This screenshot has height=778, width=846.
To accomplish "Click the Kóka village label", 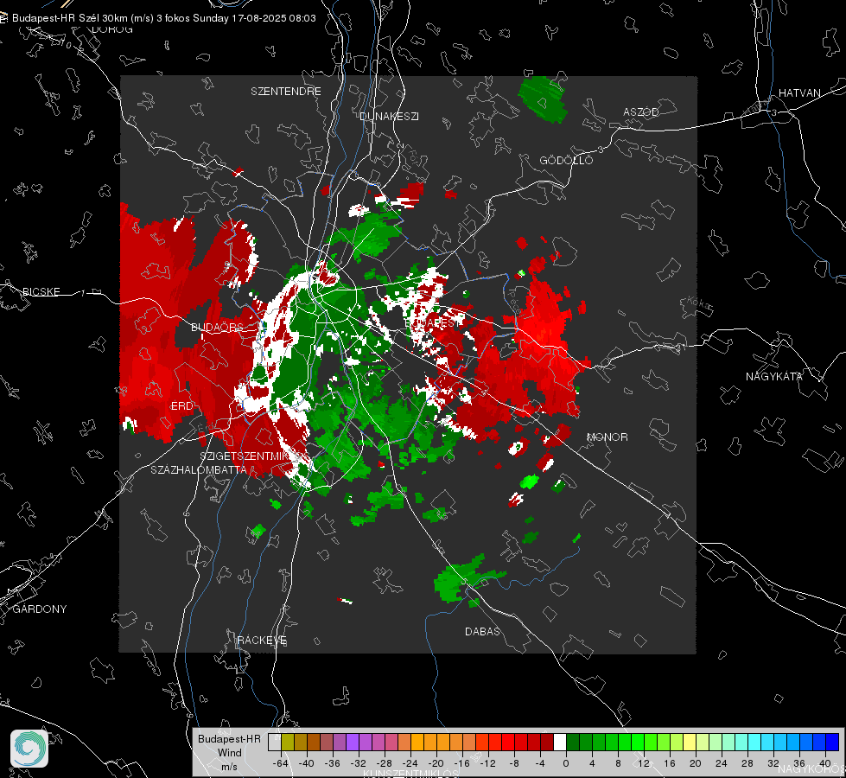I will tap(697, 303).
